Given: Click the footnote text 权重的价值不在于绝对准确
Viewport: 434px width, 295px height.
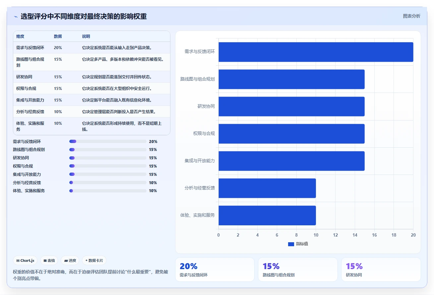Looking at the screenshot, I should click(91, 275).
